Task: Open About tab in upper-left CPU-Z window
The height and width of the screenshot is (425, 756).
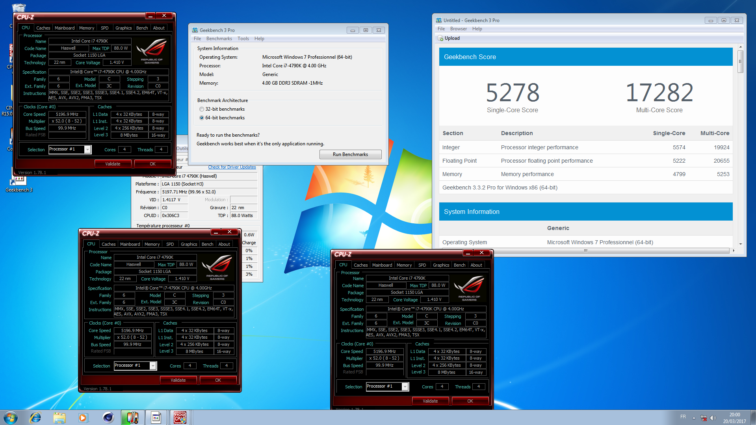Action: [159, 28]
